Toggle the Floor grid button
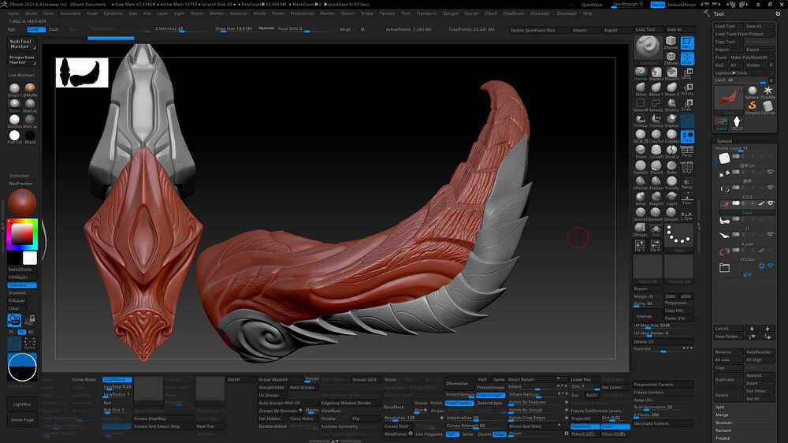The image size is (788, 443). click(x=687, y=198)
